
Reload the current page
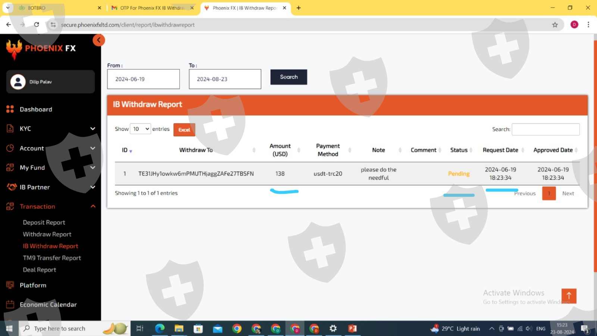point(36,25)
